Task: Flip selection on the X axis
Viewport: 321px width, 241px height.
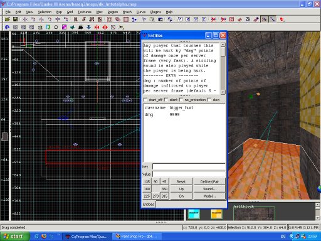Action: (x=25, y=19)
